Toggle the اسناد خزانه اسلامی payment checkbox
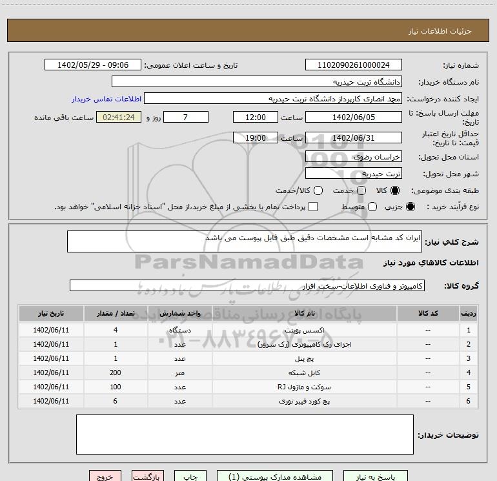 click(313, 207)
